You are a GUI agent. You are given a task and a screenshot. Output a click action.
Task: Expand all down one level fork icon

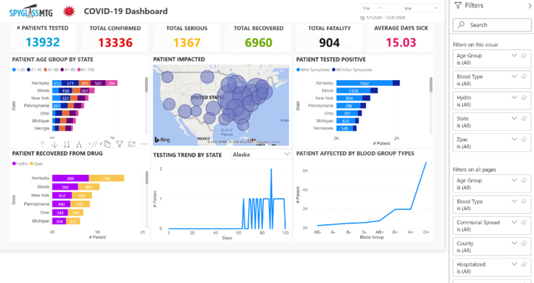[79, 144]
